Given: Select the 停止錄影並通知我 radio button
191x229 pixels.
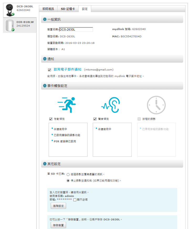Looking at the screenshot, I should tap(68, 181).
